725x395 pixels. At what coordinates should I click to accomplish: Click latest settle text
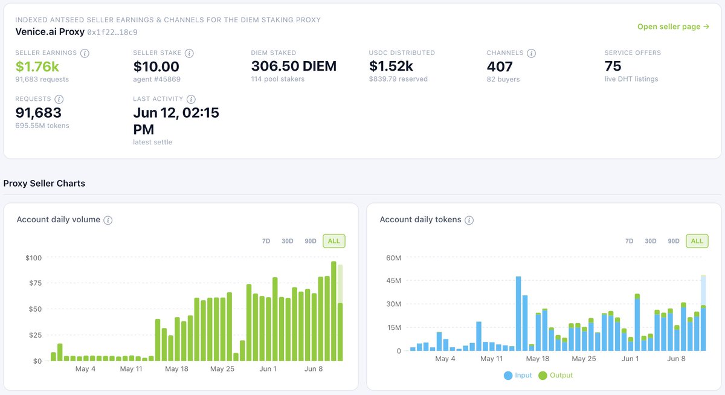pyautogui.click(x=153, y=142)
